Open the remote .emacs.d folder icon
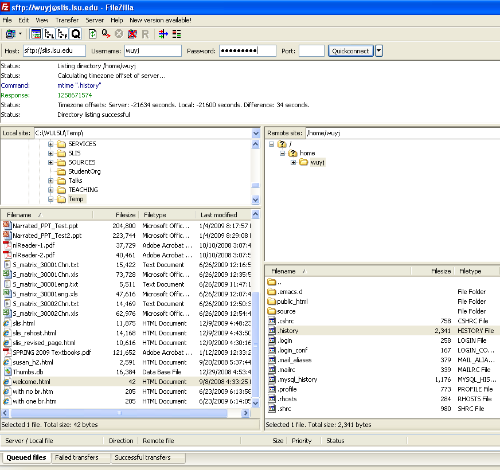 (x=272, y=291)
